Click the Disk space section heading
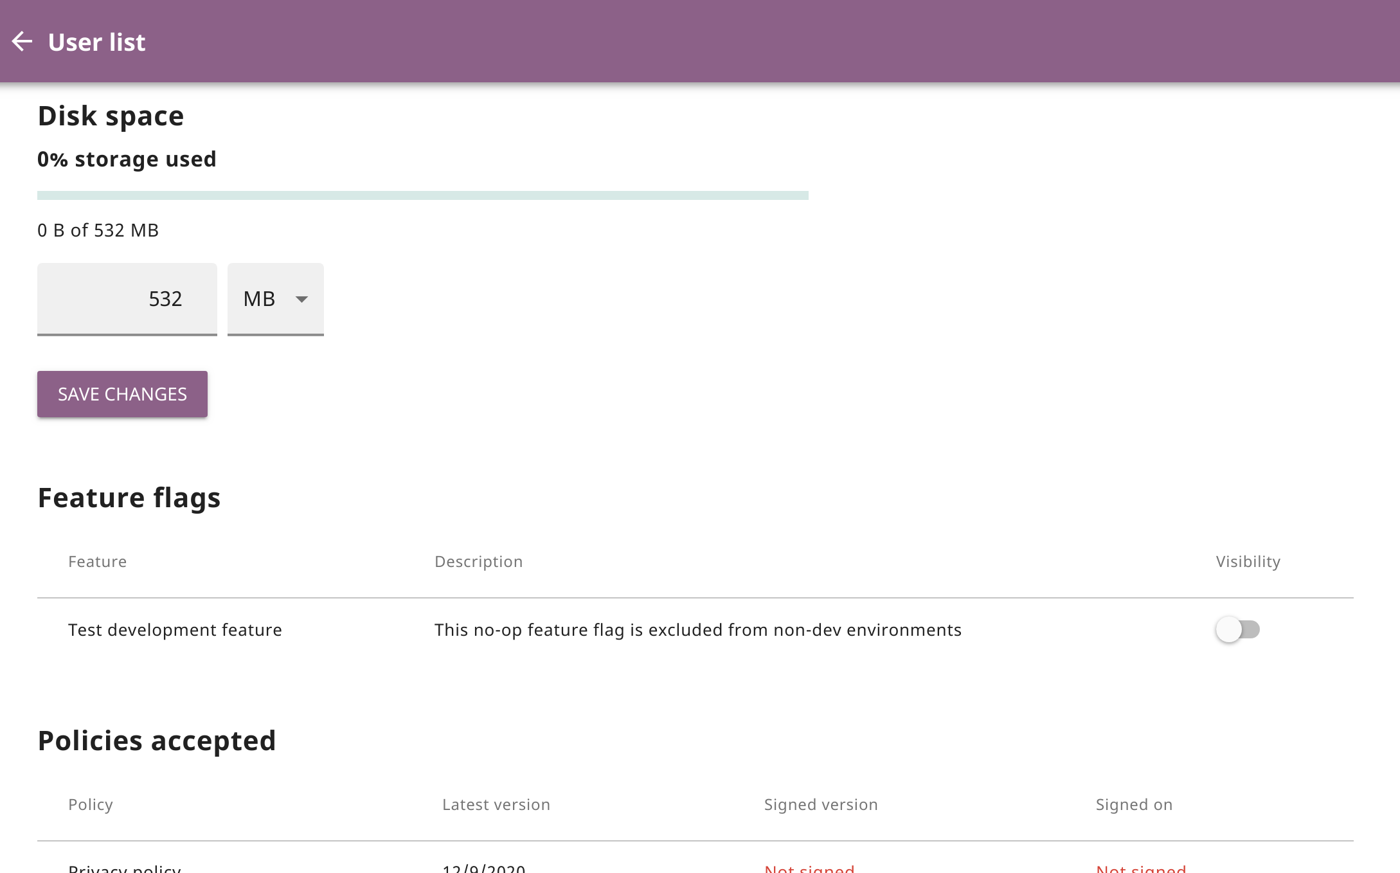Image resolution: width=1400 pixels, height=873 pixels. tap(111, 116)
